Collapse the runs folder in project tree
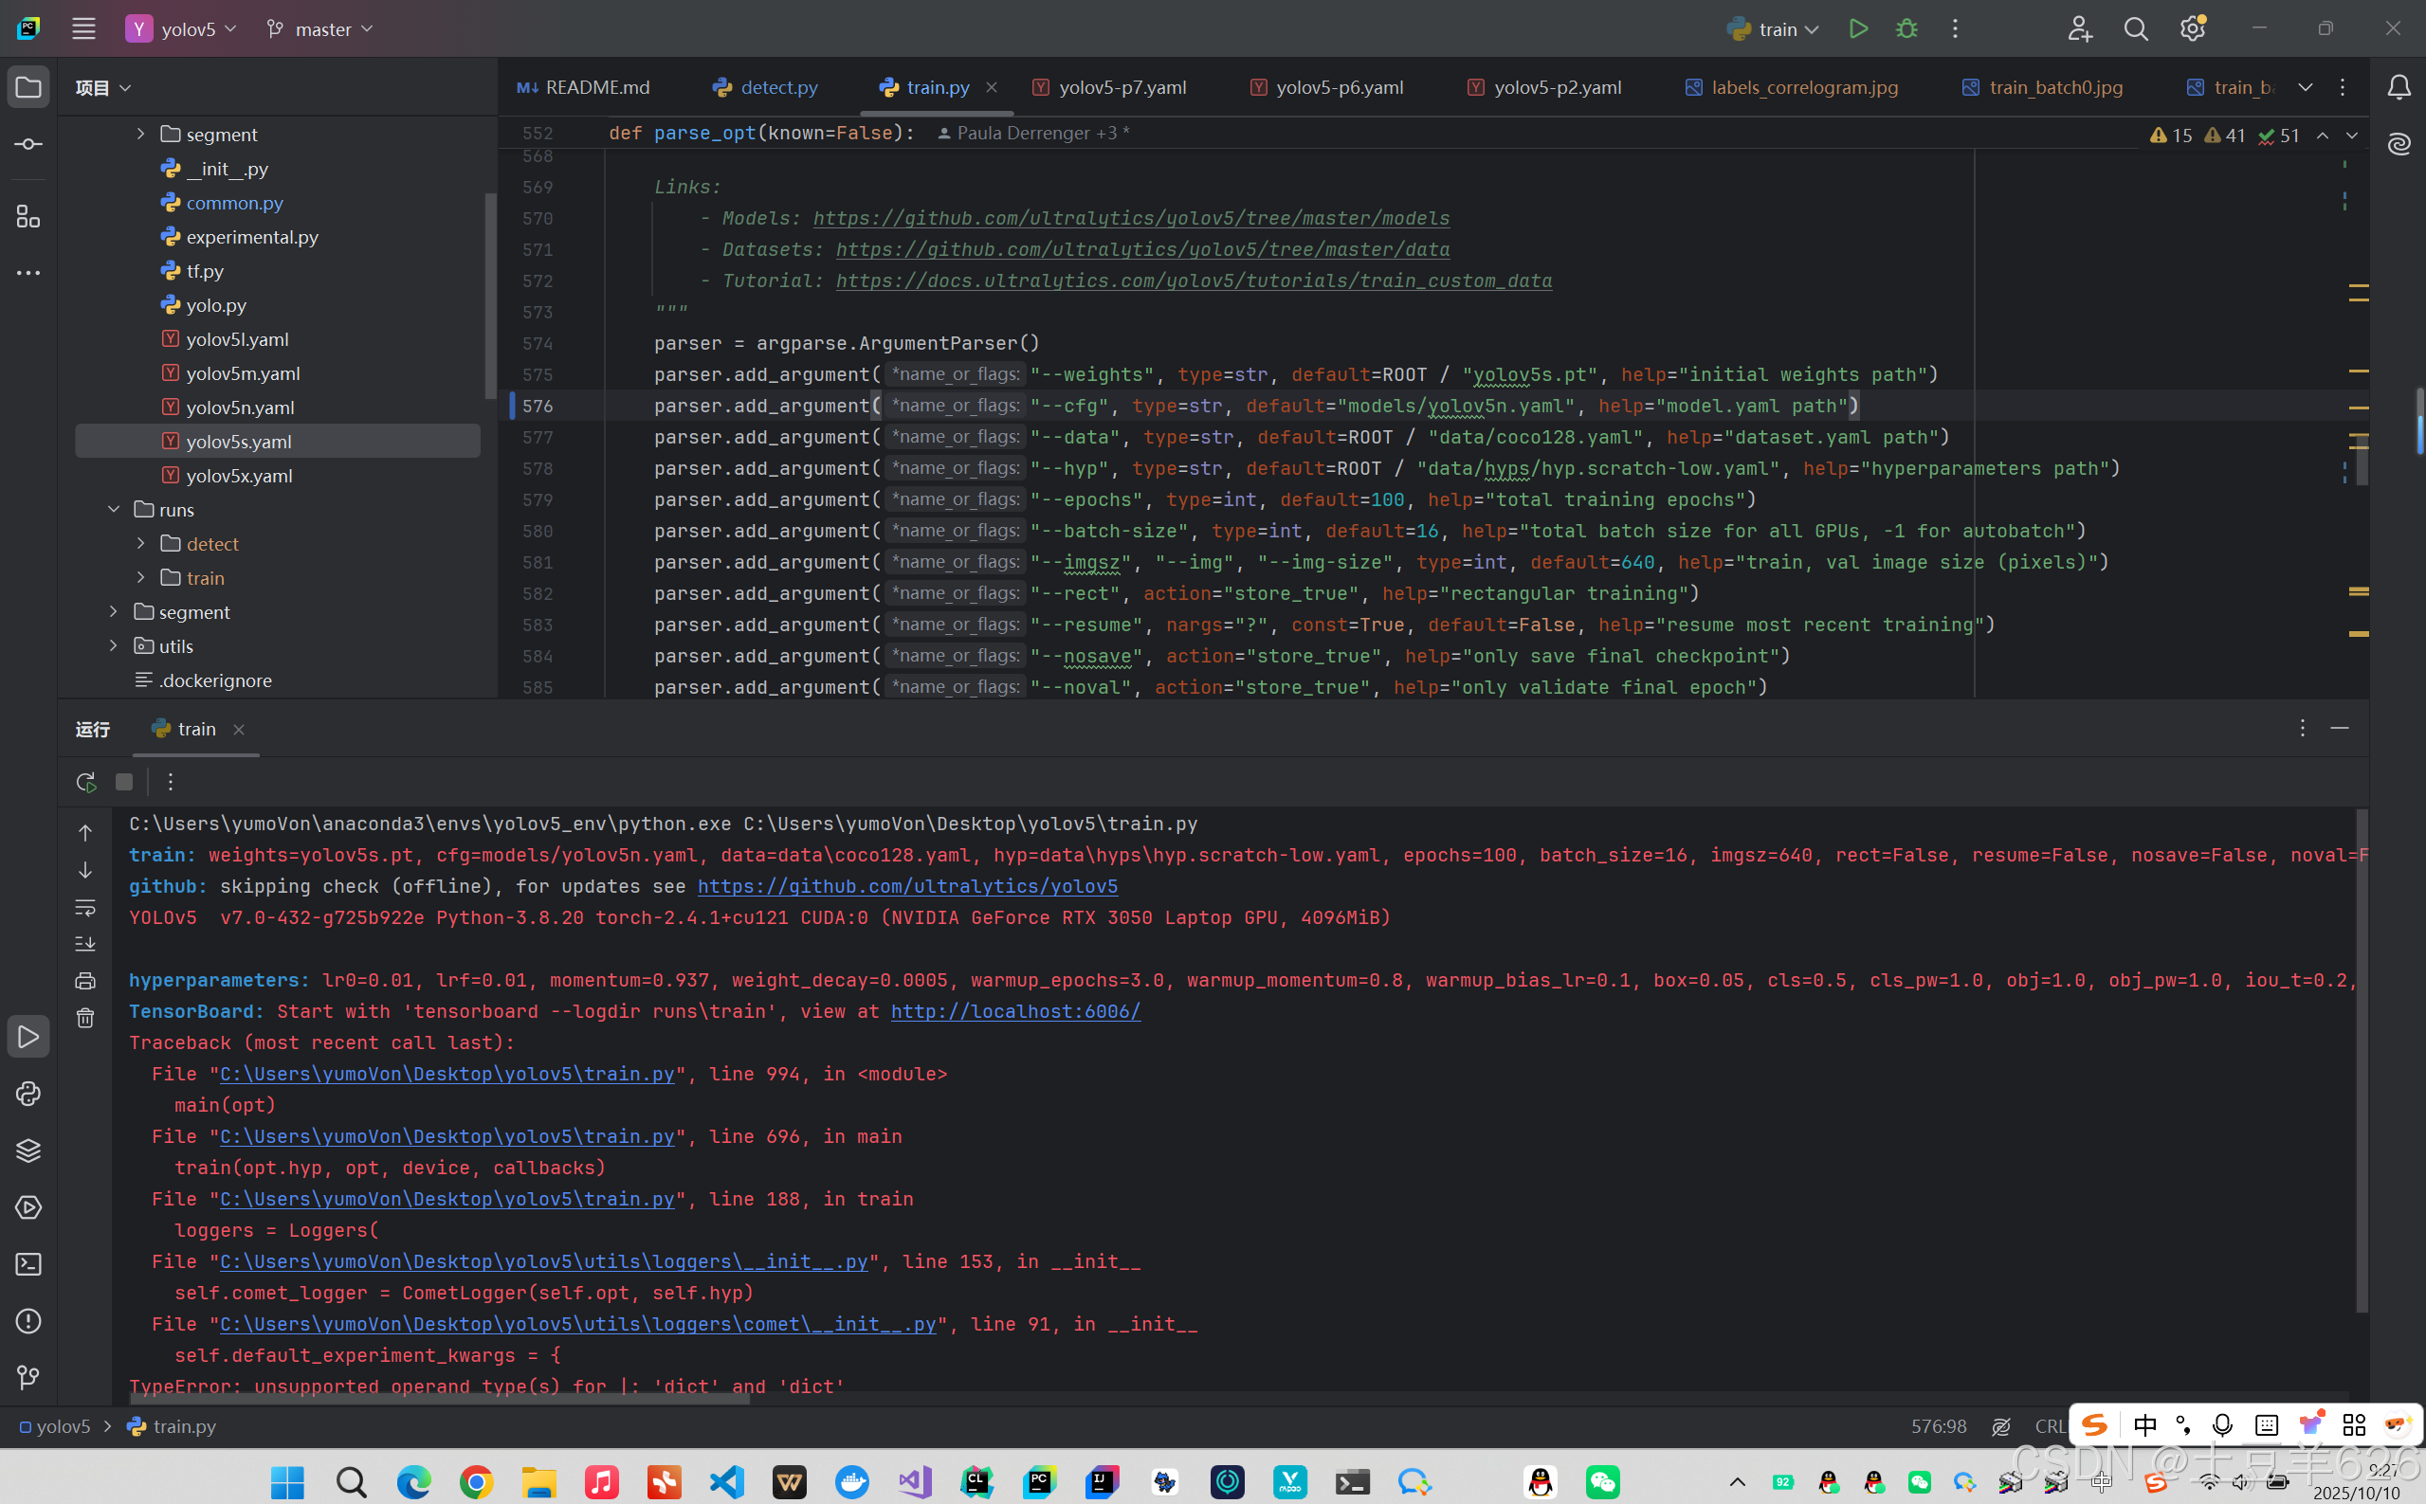The height and width of the screenshot is (1504, 2426). [114, 508]
